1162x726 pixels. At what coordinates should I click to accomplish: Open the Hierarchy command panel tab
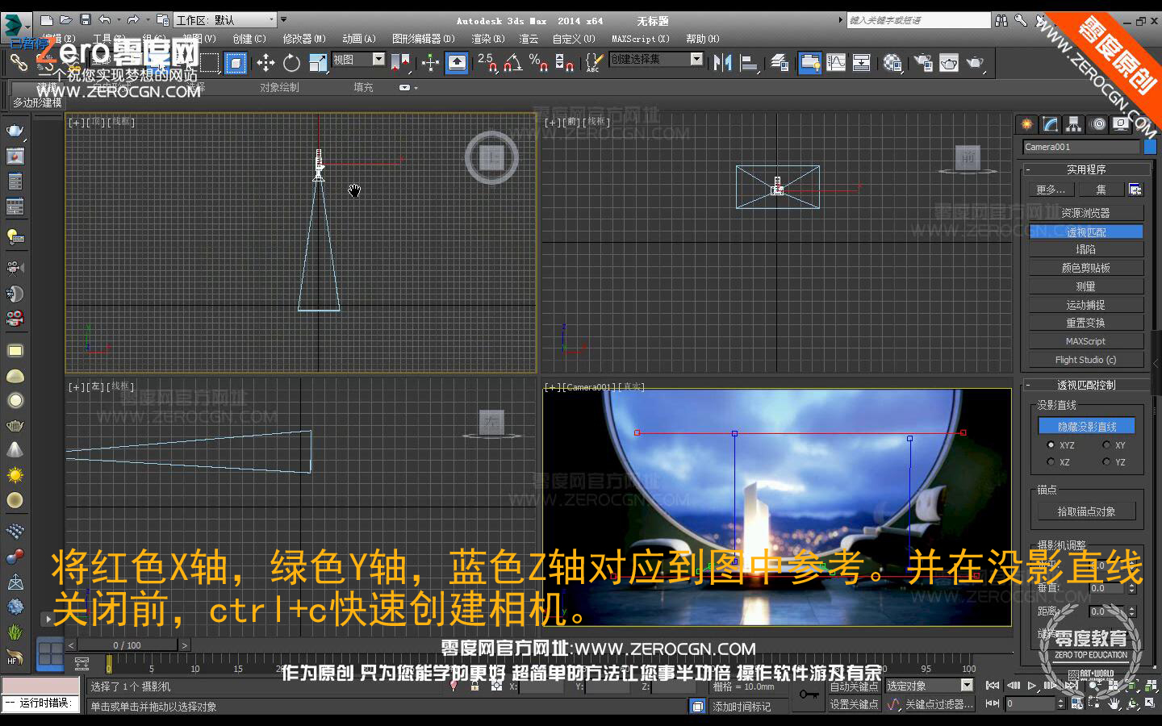pyautogui.click(x=1073, y=124)
